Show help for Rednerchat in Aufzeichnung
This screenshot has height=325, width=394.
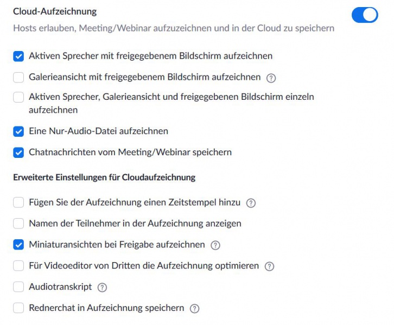(x=194, y=308)
